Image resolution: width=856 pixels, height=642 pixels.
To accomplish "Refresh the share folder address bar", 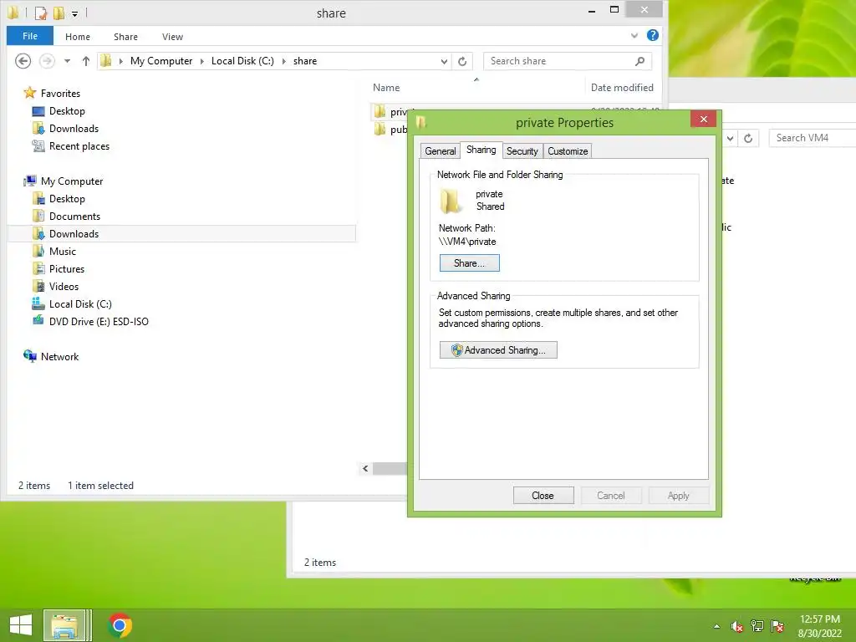I will [462, 61].
